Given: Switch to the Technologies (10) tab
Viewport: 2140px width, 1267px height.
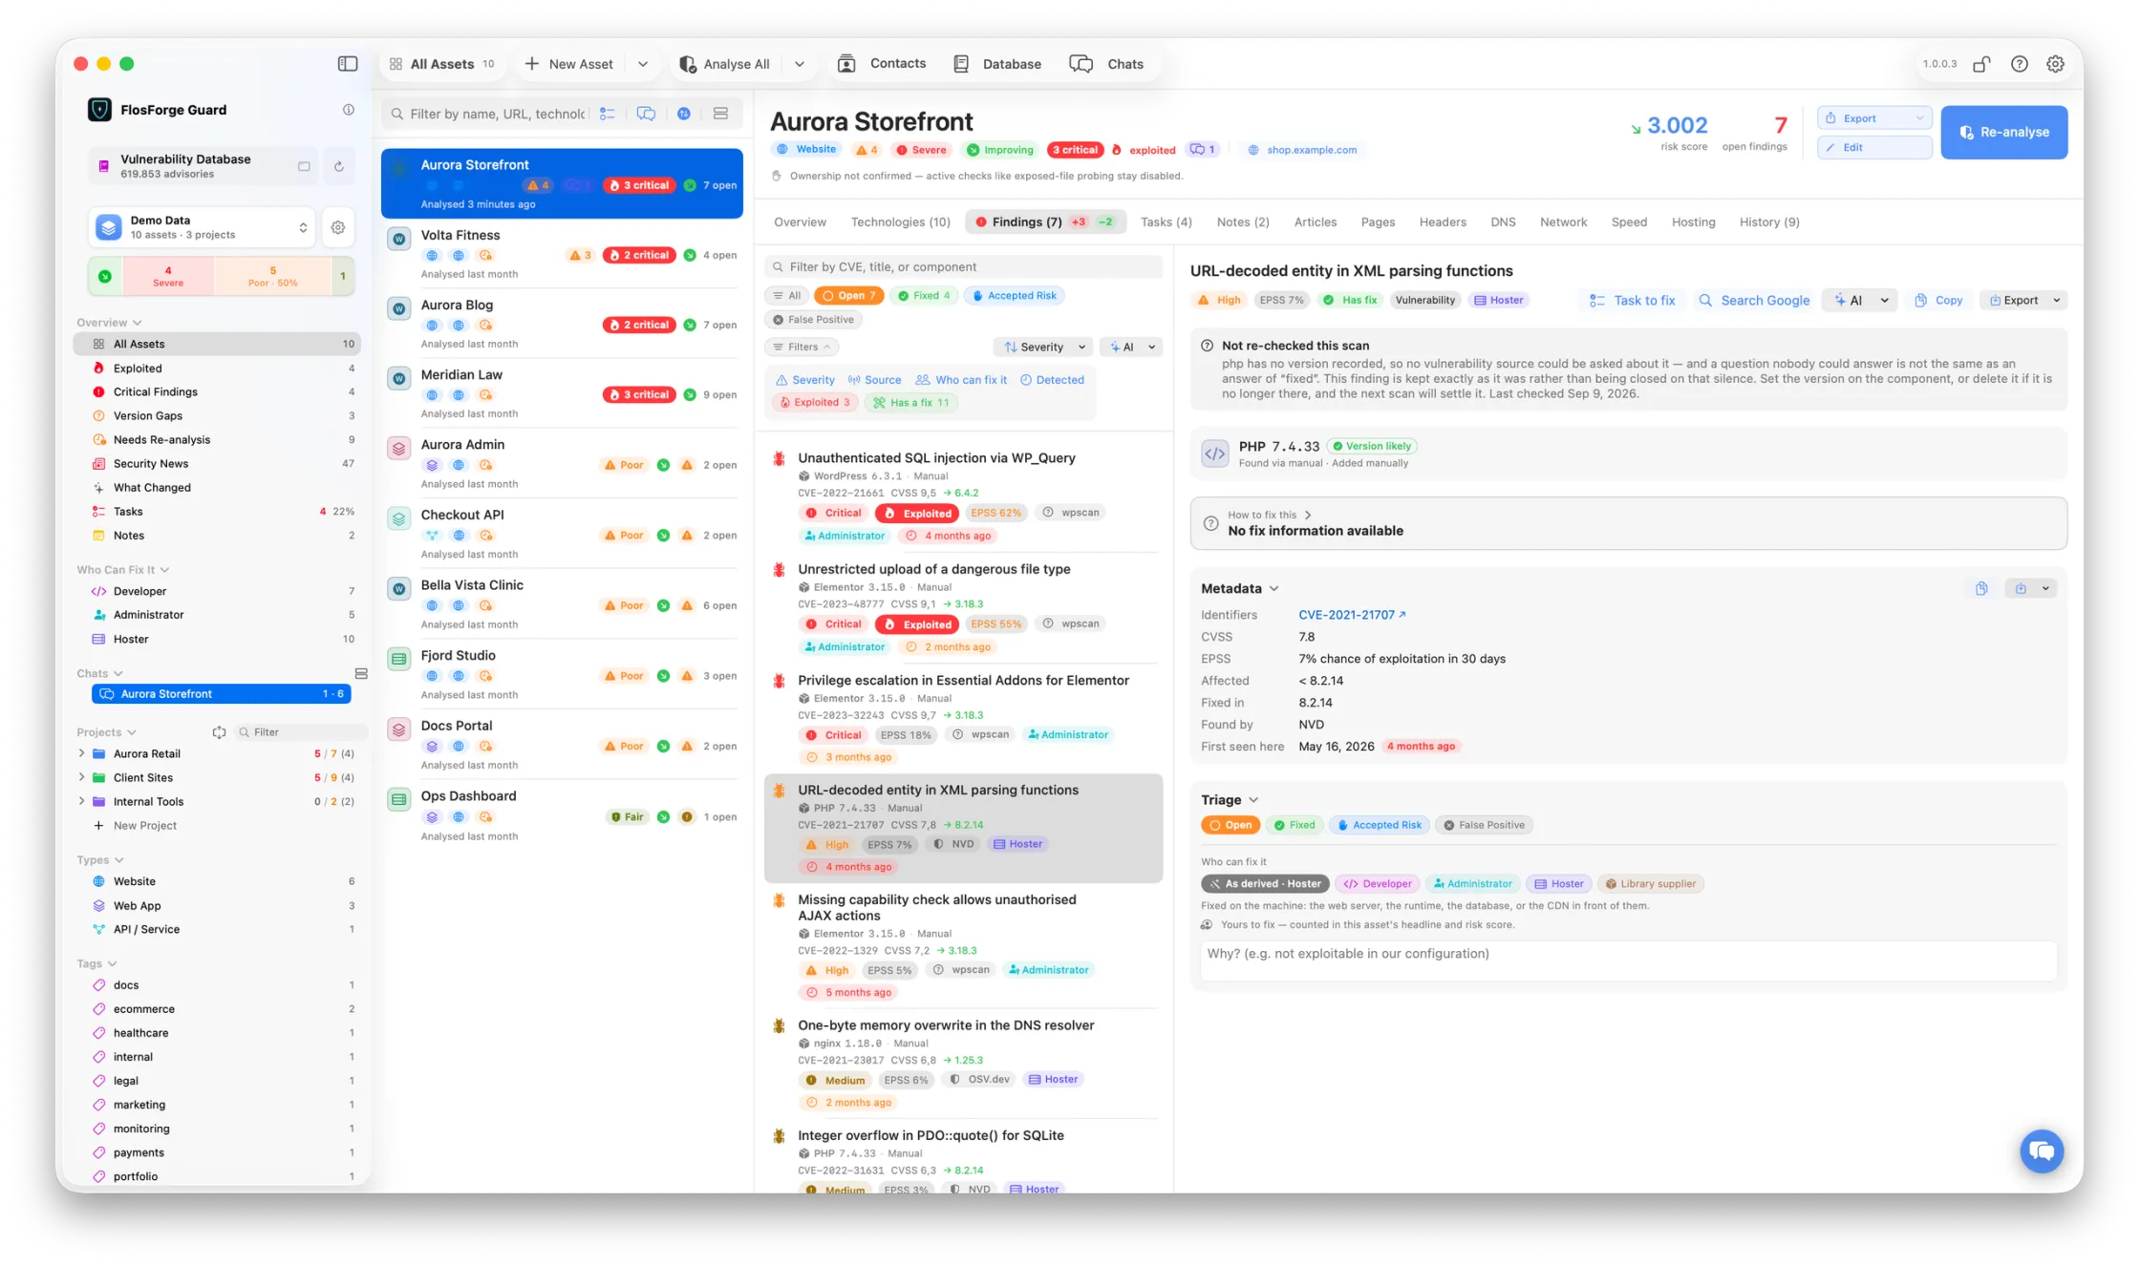Looking at the screenshot, I should (900, 222).
